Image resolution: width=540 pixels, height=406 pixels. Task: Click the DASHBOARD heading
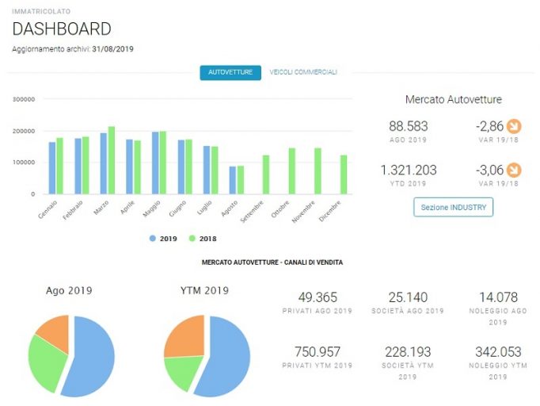tap(62, 29)
